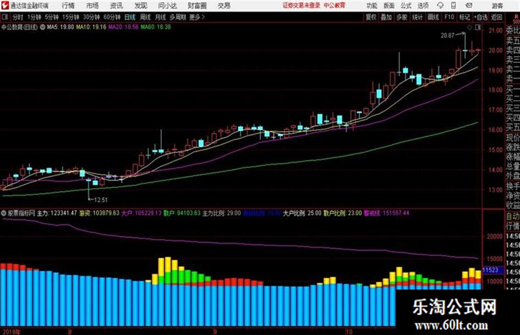Click the month 10 timeline marker
This screenshot has width=520, height=335.
tap(348, 331)
